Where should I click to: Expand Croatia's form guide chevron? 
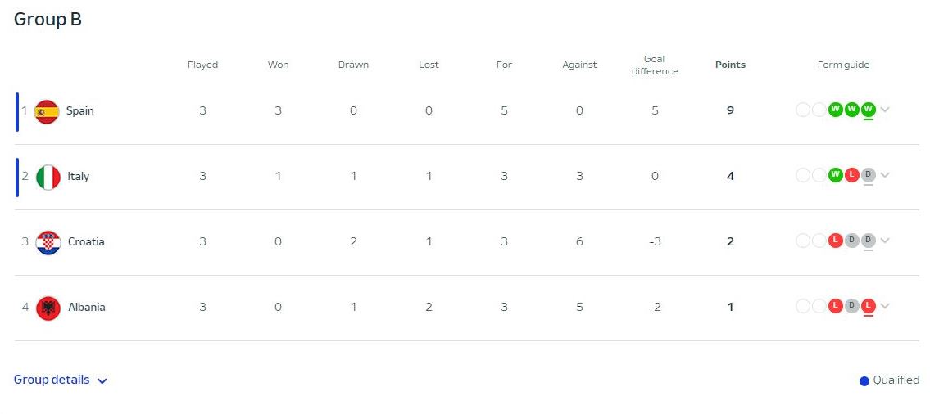[885, 241]
